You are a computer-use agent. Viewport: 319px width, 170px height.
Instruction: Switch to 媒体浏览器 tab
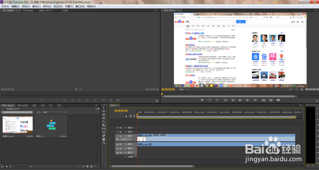click(x=23, y=106)
